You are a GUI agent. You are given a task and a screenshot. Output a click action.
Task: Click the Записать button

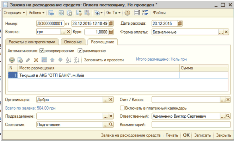(202, 135)
